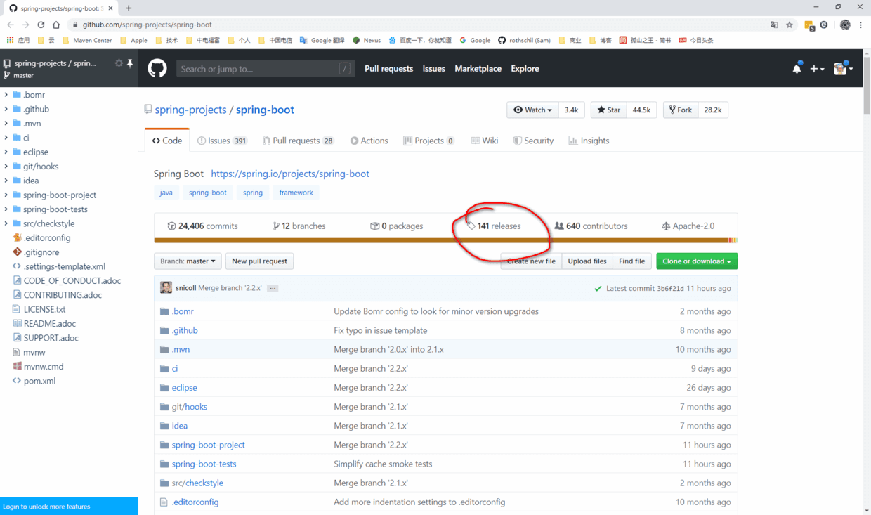Open the spring-boot-tests folder in file list
The height and width of the screenshot is (515, 871).
pyautogui.click(x=204, y=464)
